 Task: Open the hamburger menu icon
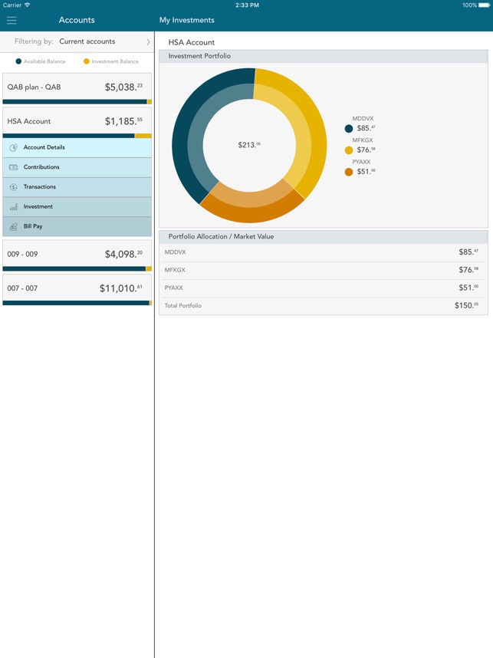12,20
